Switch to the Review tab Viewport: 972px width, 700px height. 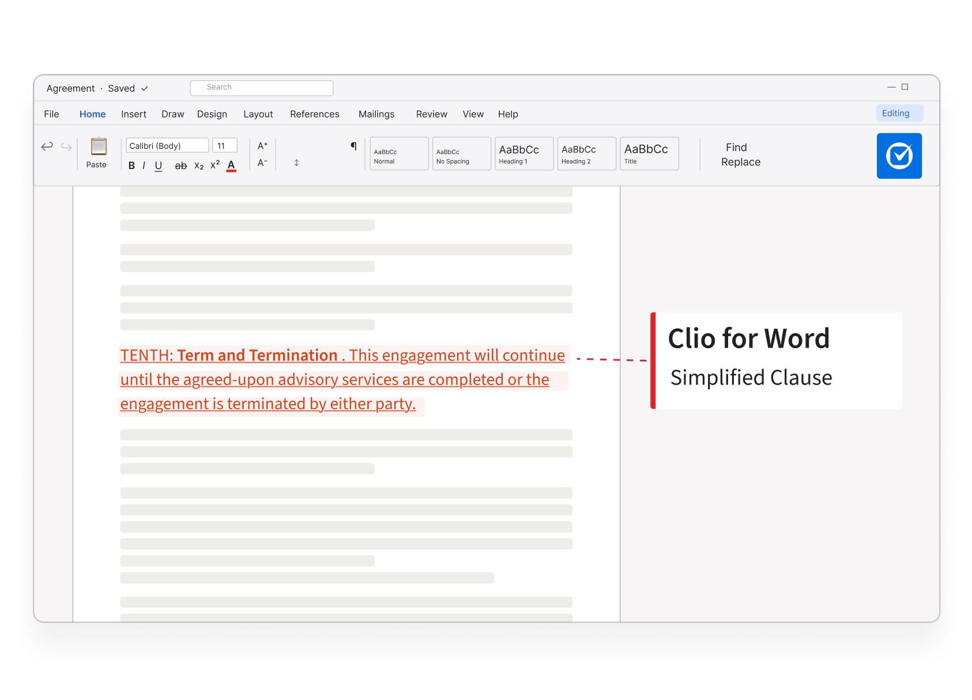click(x=432, y=114)
